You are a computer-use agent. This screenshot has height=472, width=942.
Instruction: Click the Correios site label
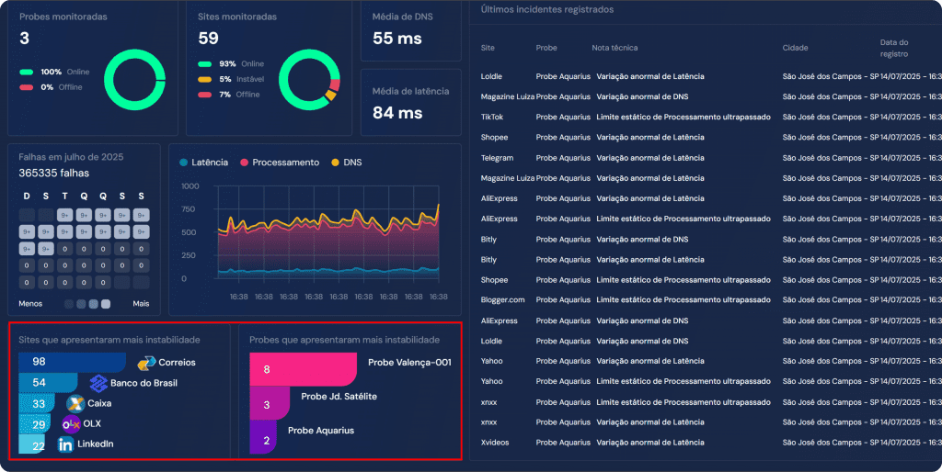[x=177, y=363]
